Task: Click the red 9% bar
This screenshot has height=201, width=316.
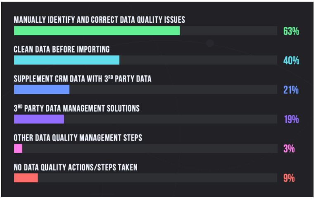Action: 26,178
